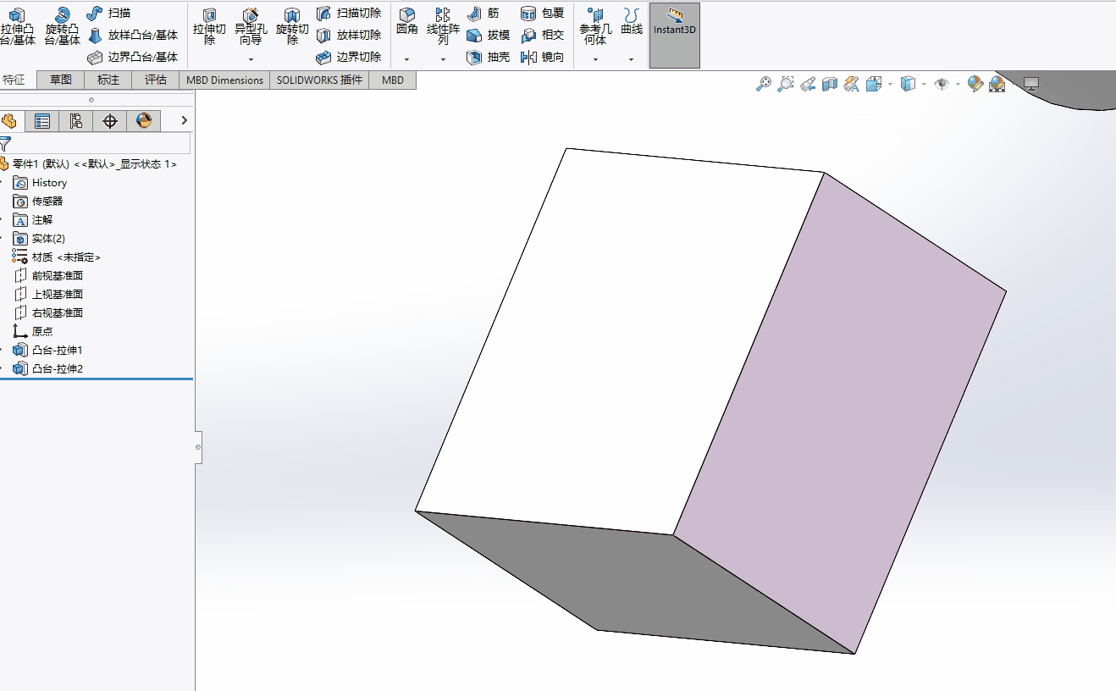
Task: Open the 参考几何体 reference geometry tool
Action: (595, 27)
